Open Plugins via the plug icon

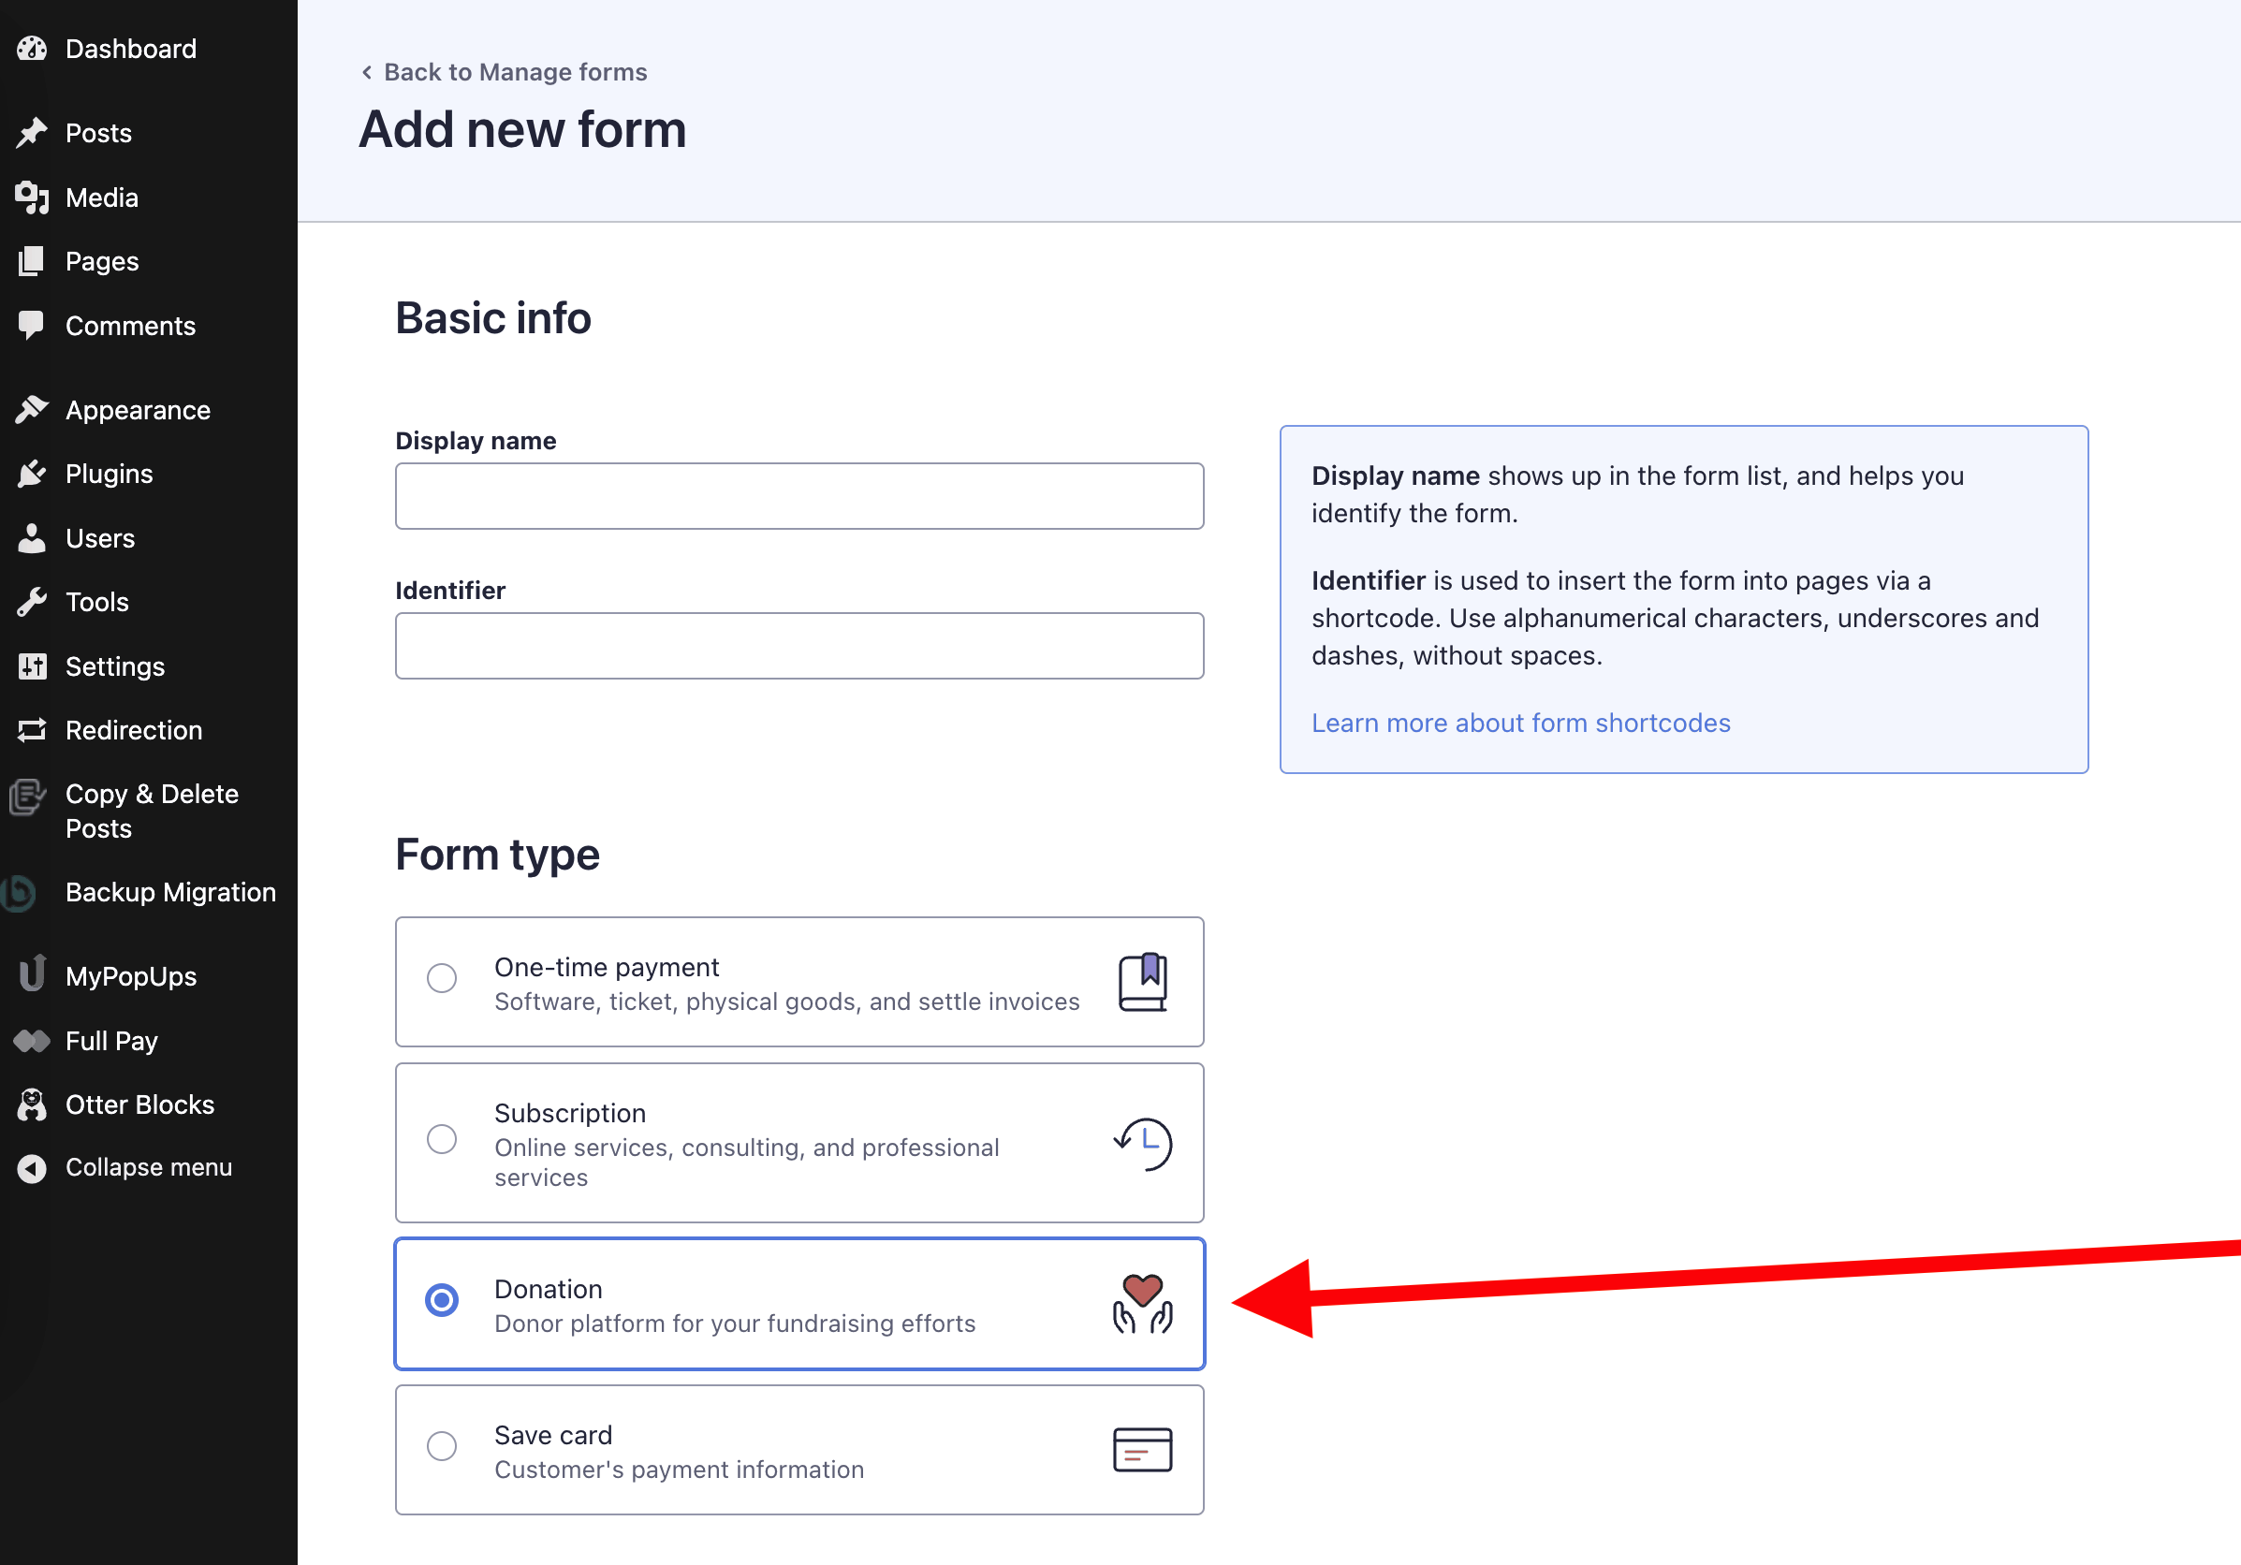coord(32,474)
